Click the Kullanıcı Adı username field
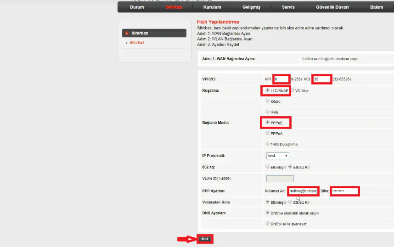Viewport: 394px width, 247px height. click(303, 191)
